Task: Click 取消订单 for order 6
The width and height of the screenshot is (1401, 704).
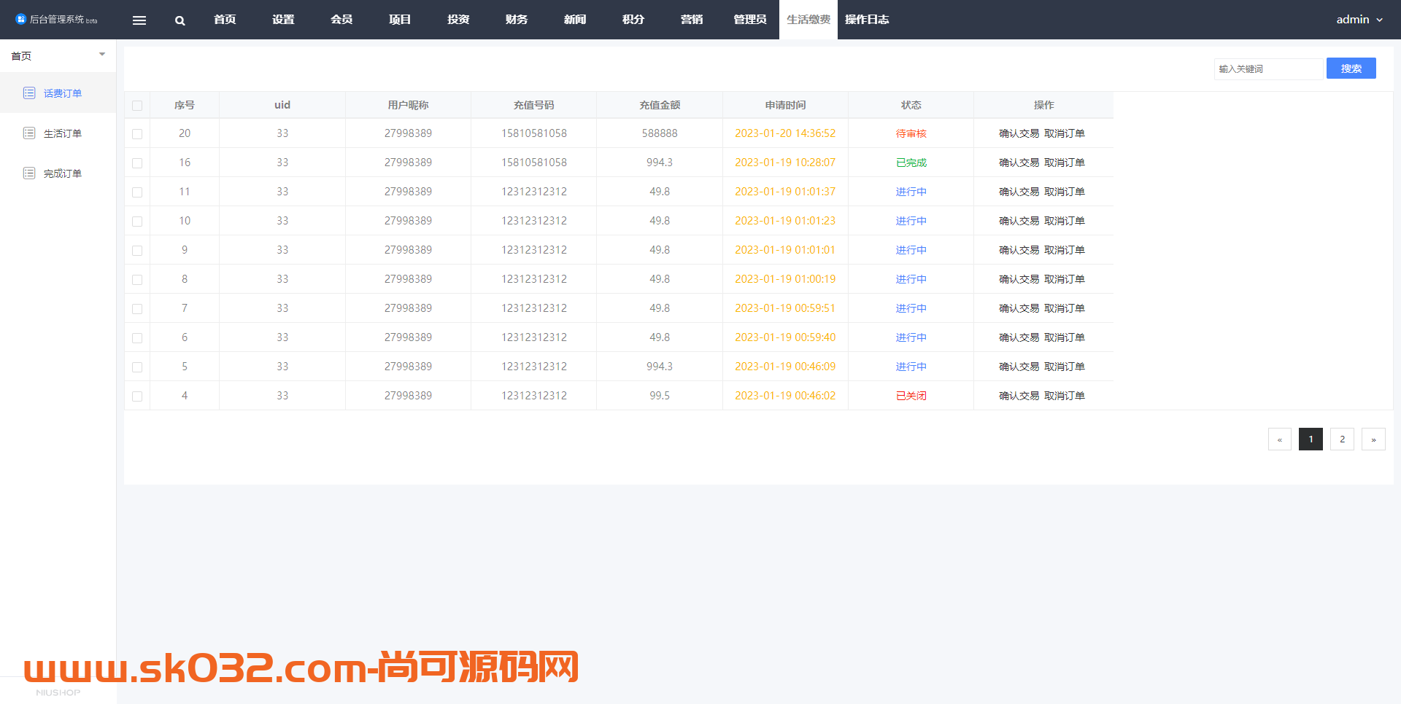Action: (1065, 337)
